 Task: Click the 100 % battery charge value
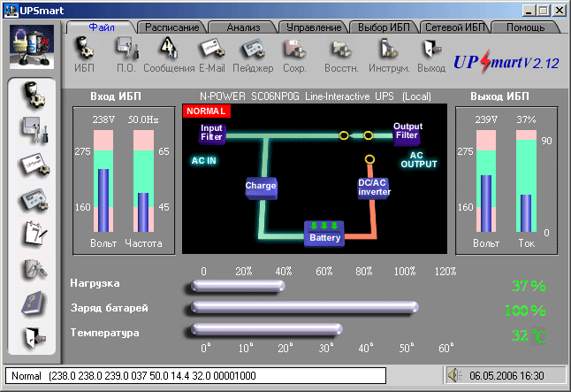coord(525,311)
